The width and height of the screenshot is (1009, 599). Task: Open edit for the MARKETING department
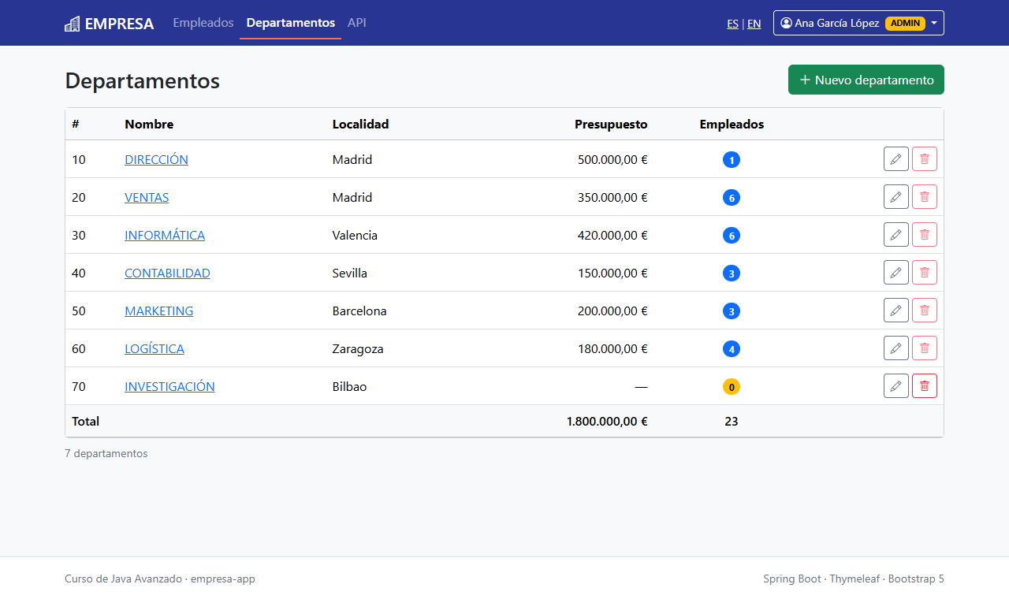(x=896, y=311)
